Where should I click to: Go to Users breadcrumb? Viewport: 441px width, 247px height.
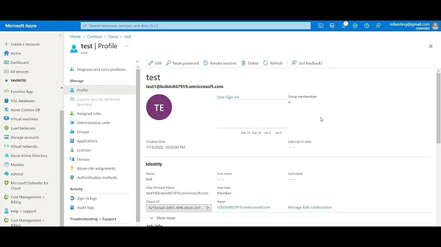point(113,37)
